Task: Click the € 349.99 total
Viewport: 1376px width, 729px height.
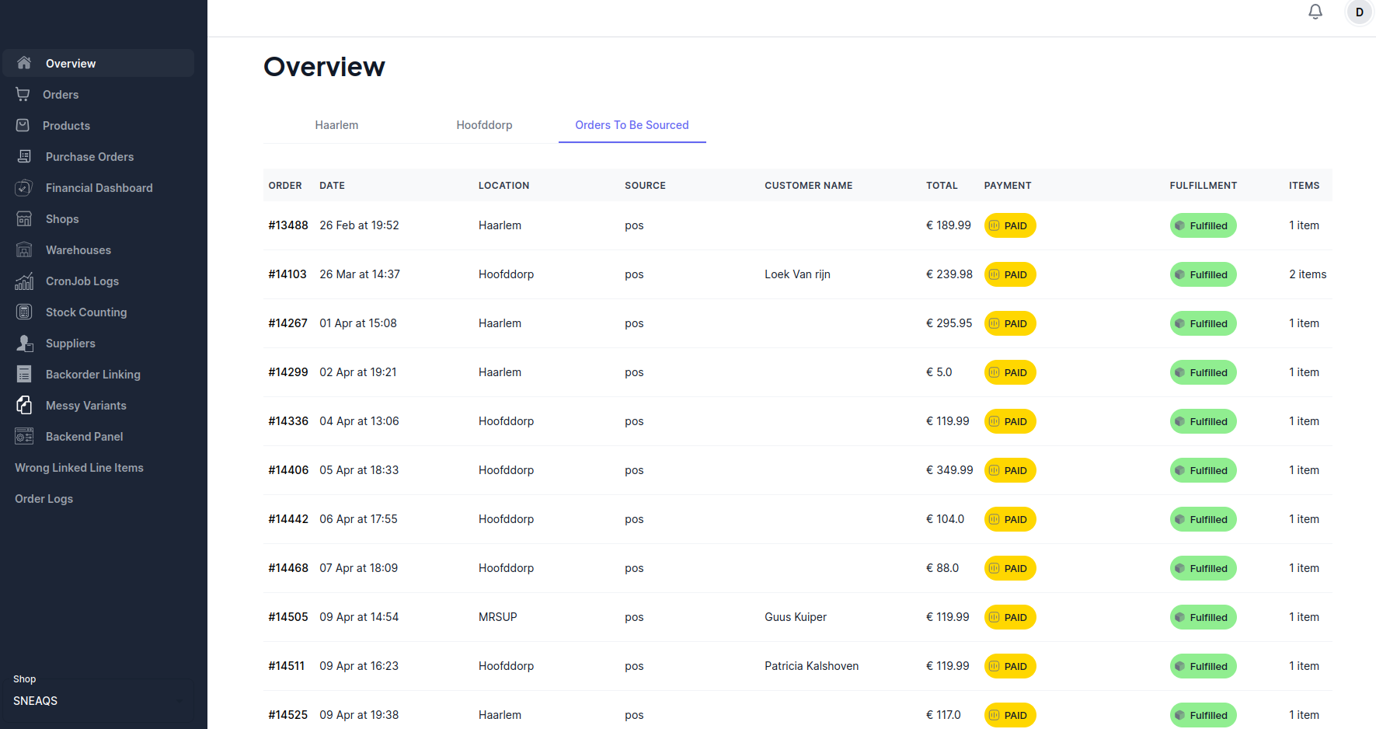Action: click(949, 470)
